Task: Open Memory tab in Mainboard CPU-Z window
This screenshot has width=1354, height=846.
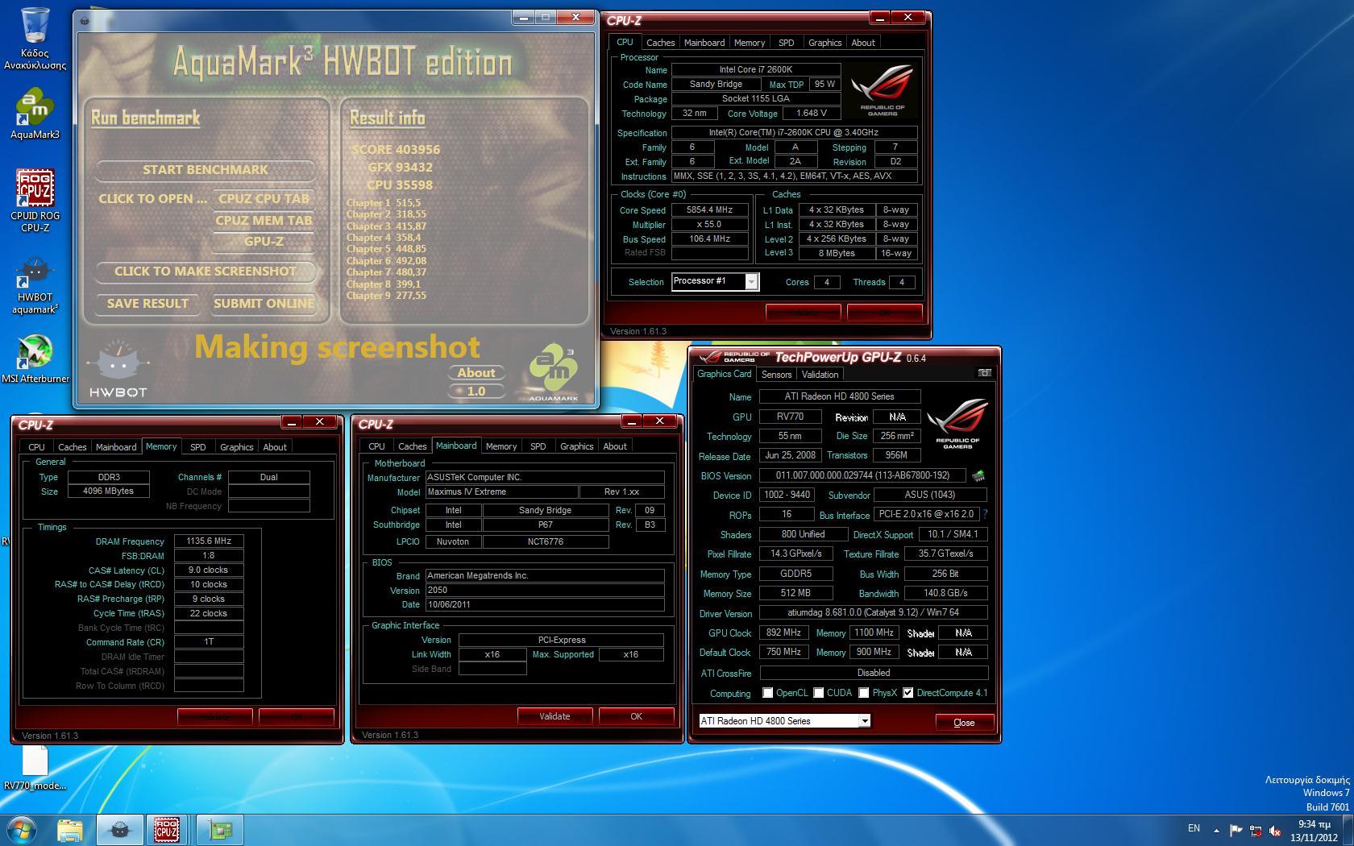Action: click(501, 446)
